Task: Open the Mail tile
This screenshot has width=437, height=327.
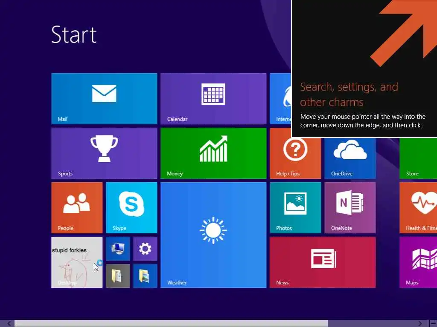Action: 104,99
